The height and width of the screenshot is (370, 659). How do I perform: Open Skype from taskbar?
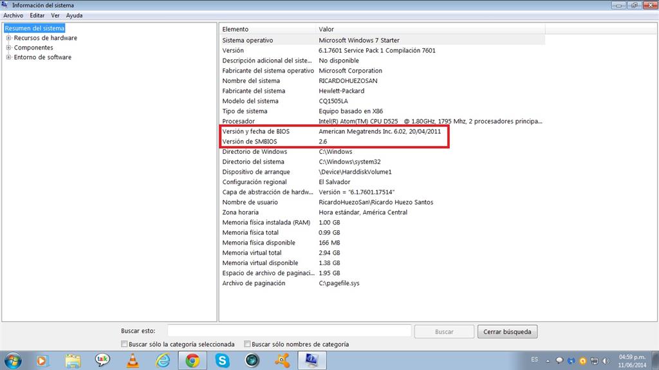click(222, 361)
